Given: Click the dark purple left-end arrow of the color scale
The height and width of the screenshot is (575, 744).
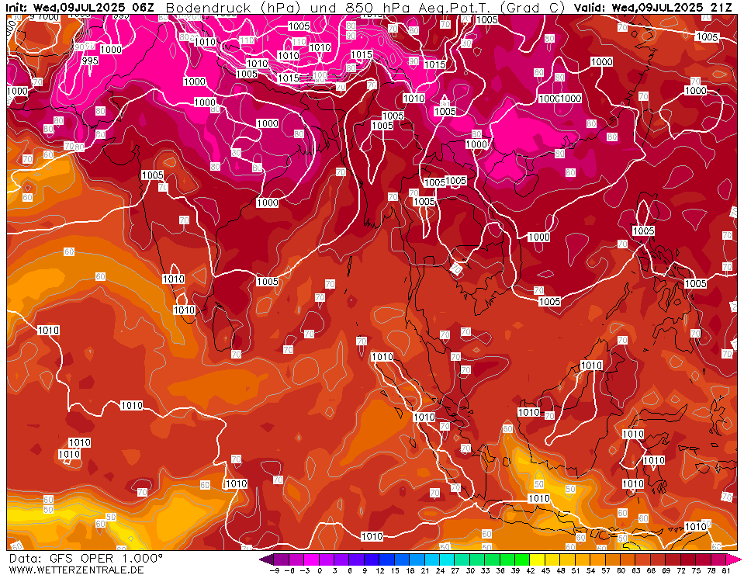Looking at the screenshot, I should (x=266, y=559).
